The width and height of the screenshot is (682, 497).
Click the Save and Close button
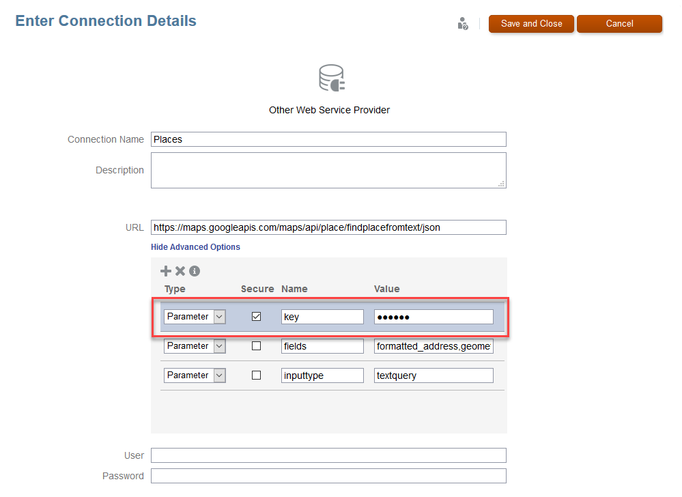(x=531, y=24)
